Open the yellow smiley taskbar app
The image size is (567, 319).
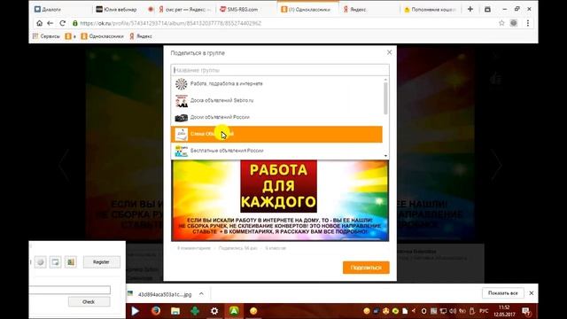[x=253, y=311]
